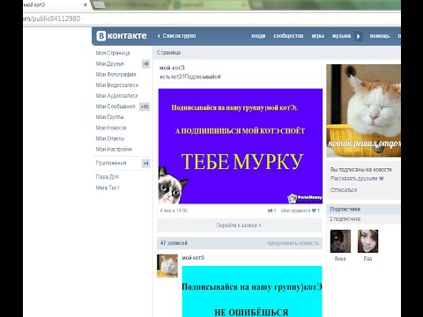
Task: Open Мои Сообщения in sidebar
Action: (115, 107)
